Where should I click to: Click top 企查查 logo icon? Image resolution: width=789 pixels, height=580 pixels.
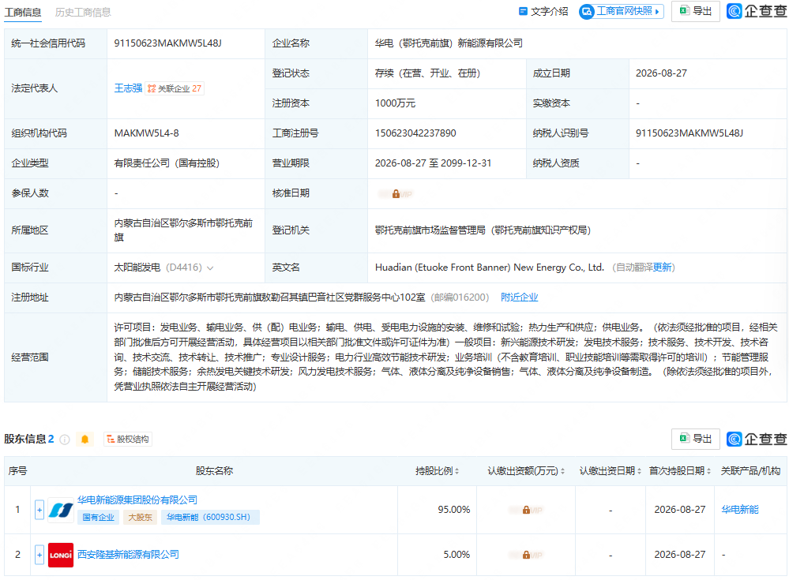(735, 11)
